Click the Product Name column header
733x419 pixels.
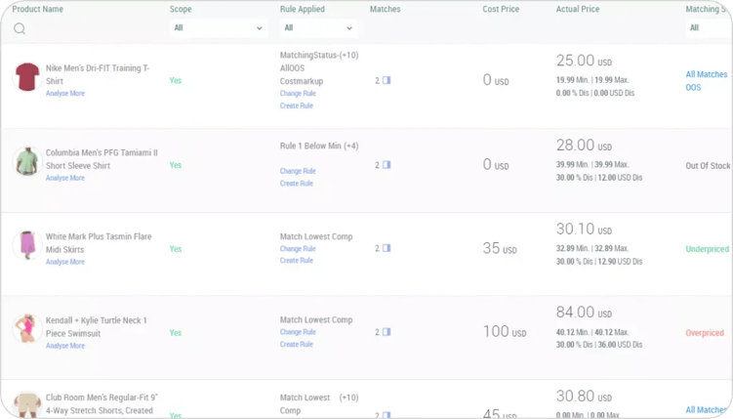click(x=37, y=9)
